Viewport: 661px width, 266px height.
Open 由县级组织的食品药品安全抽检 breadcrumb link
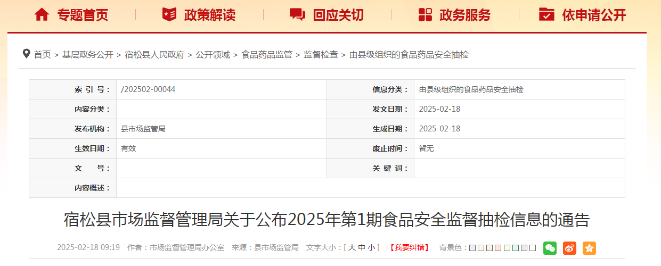coord(409,54)
